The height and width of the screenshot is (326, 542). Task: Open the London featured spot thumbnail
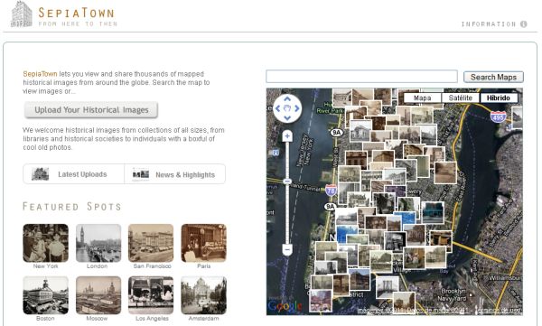click(98, 243)
